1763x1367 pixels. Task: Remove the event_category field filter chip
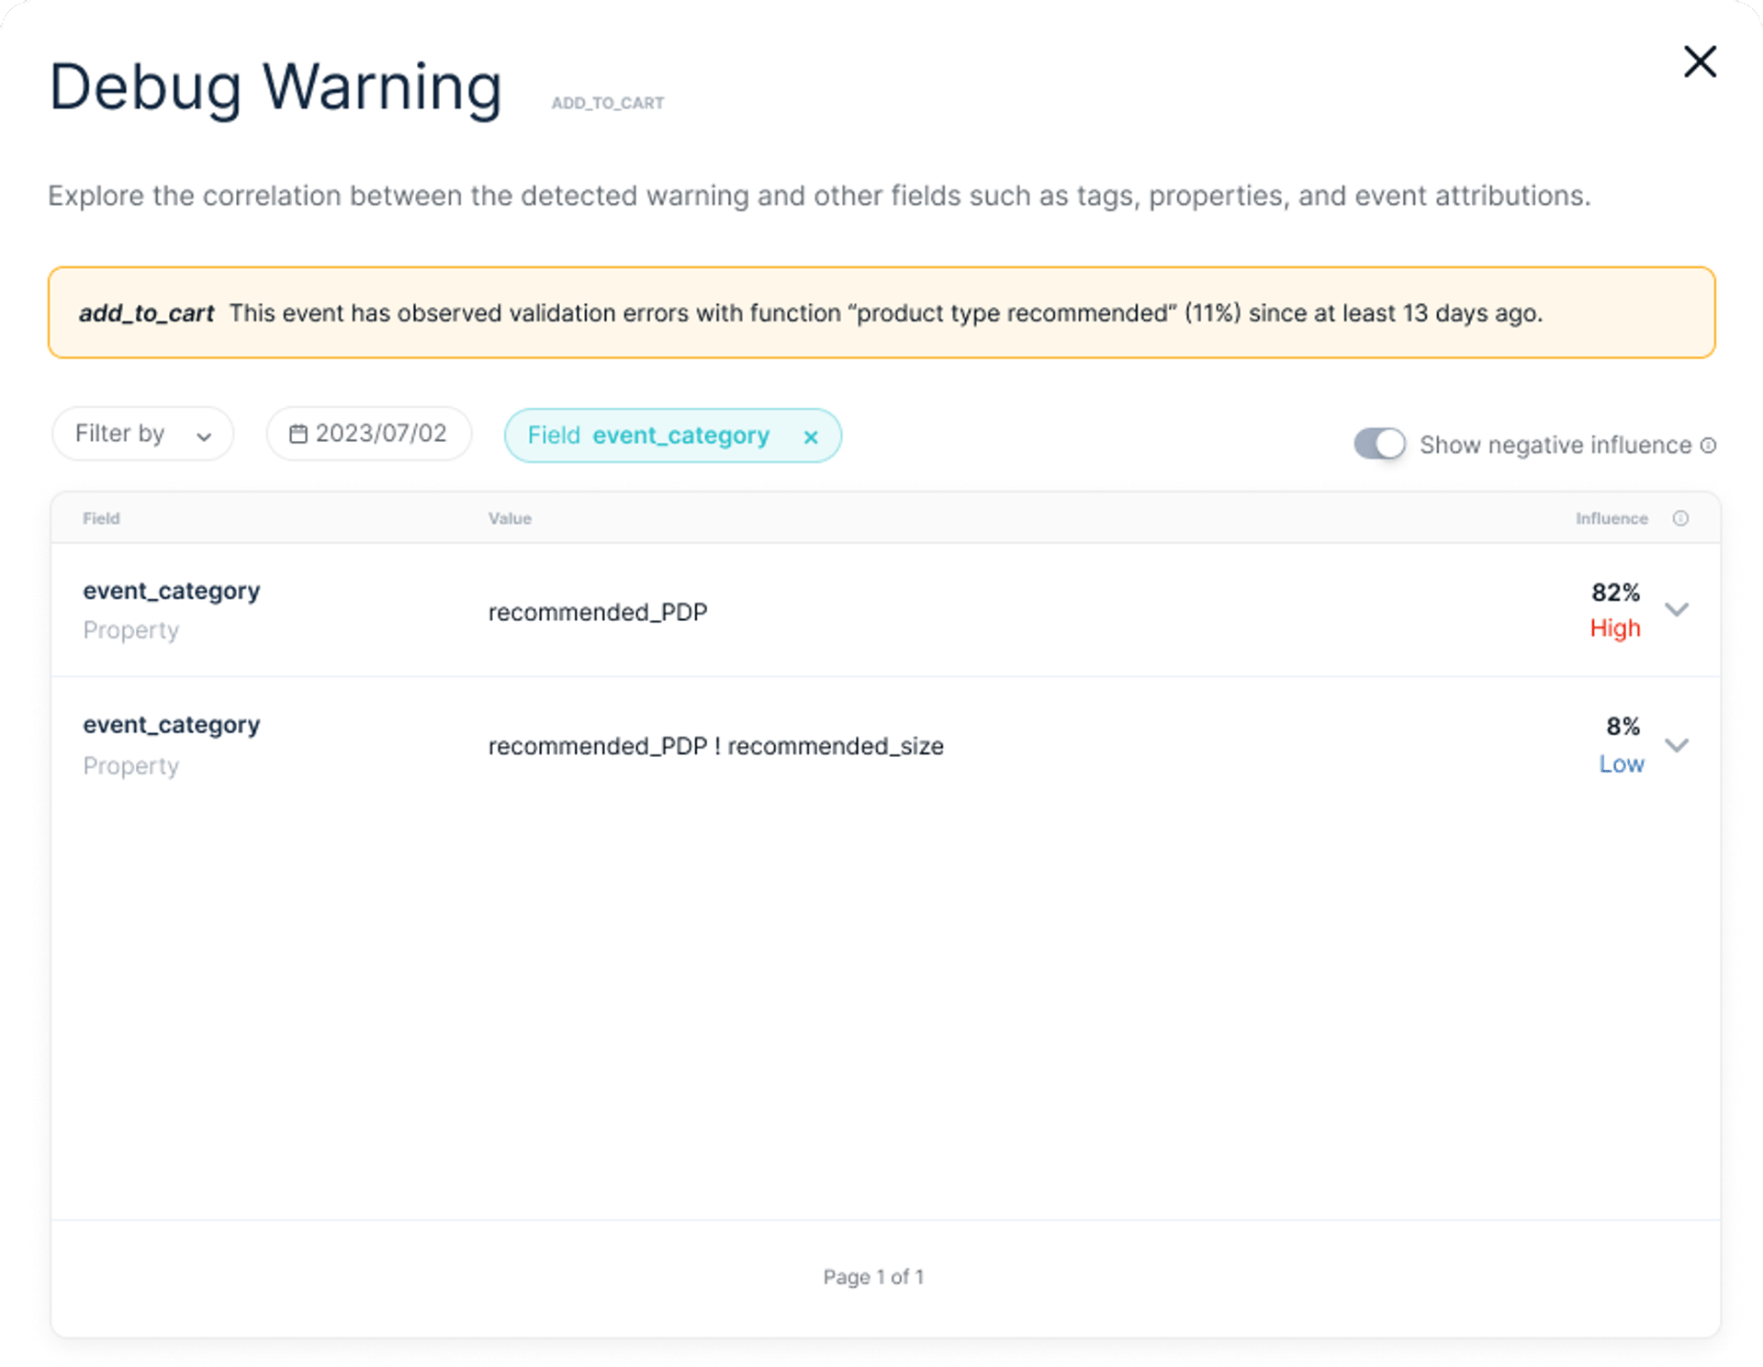pyautogui.click(x=811, y=436)
